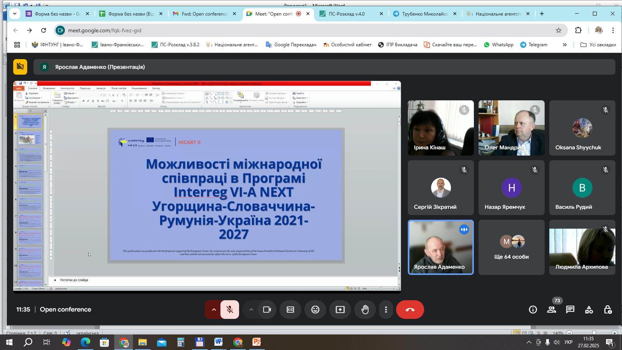622x350 pixels.
Task: End the call with the red button
Action: click(410, 310)
